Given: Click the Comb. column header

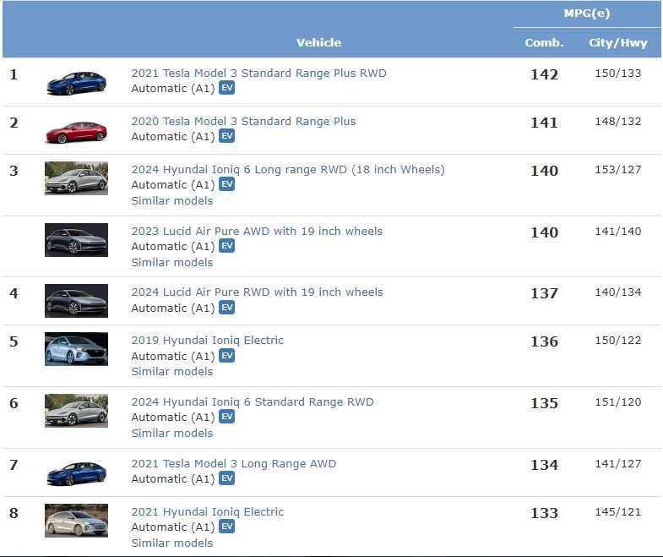Looking at the screenshot, I should [x=544, y=43].
